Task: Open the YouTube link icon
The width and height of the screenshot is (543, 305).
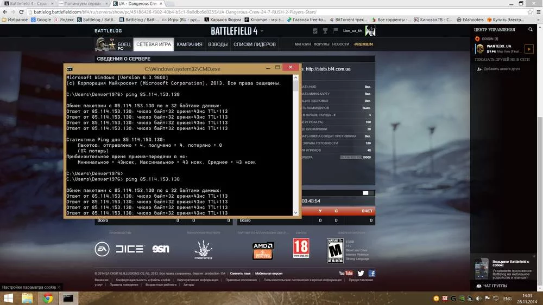Action: coord(345,273)
